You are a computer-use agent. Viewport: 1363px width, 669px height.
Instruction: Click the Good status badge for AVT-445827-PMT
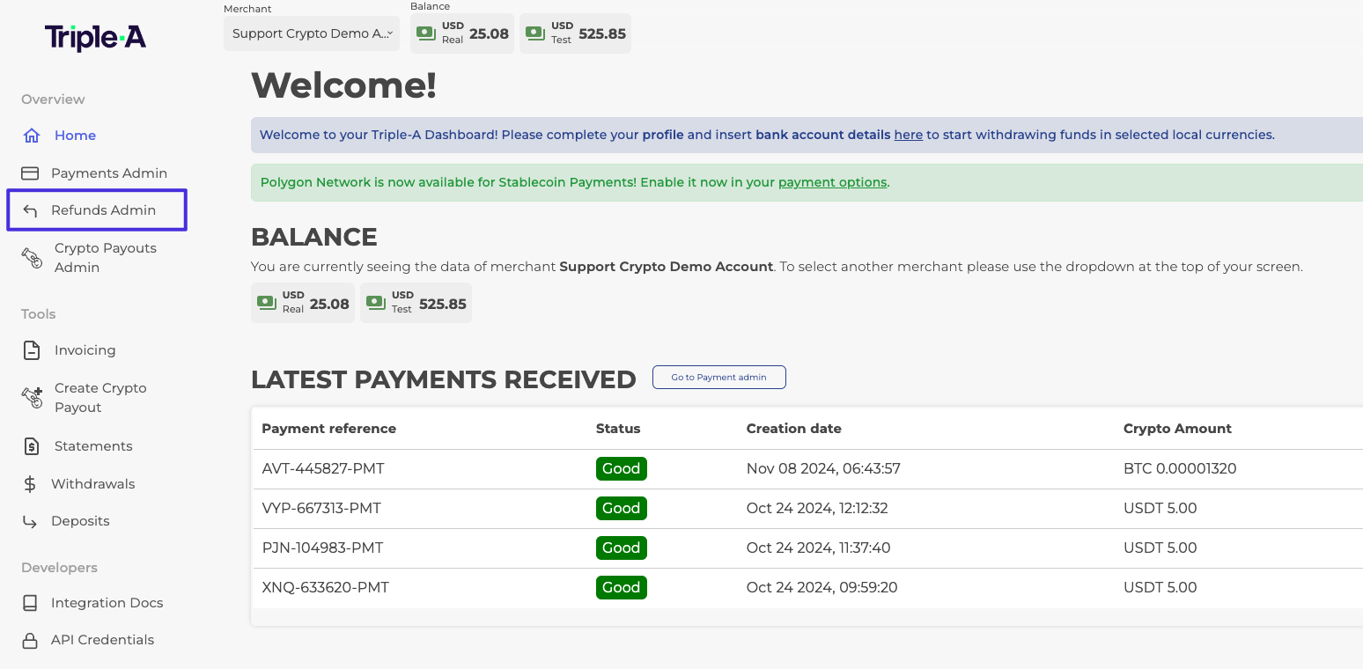[x=622, y=468]
